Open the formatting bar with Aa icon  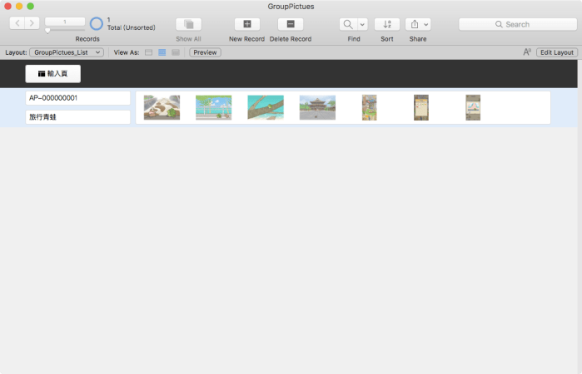point(527,52)
